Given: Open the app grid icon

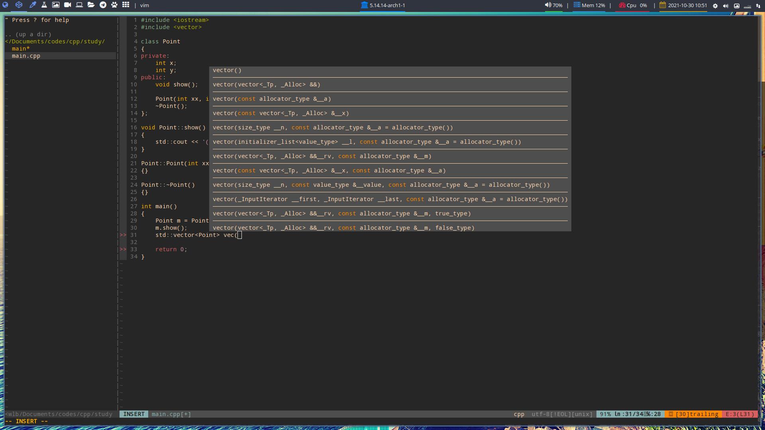Looking at the screenshot, I should tap(126, 5).
